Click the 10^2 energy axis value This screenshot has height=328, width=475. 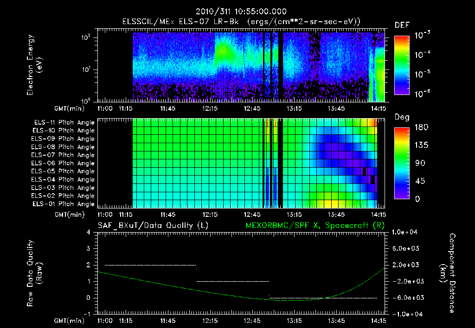coord(85,38)
